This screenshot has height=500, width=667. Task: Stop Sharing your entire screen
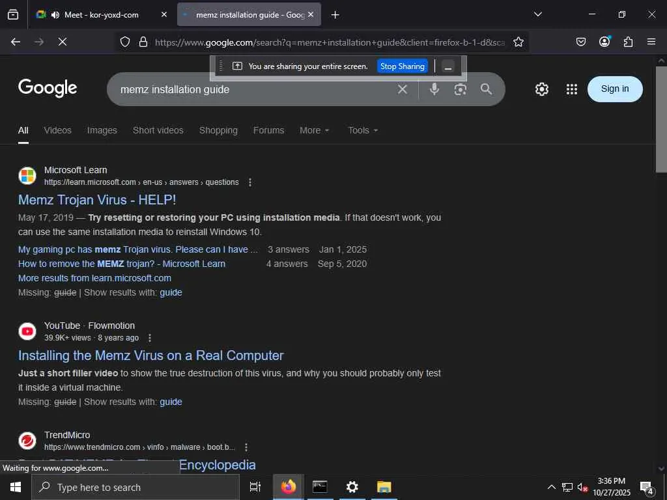[402, 66]
